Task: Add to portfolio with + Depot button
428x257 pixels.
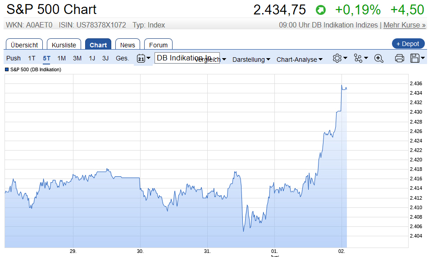Action: pyautogui.click(x=408, y=44)
